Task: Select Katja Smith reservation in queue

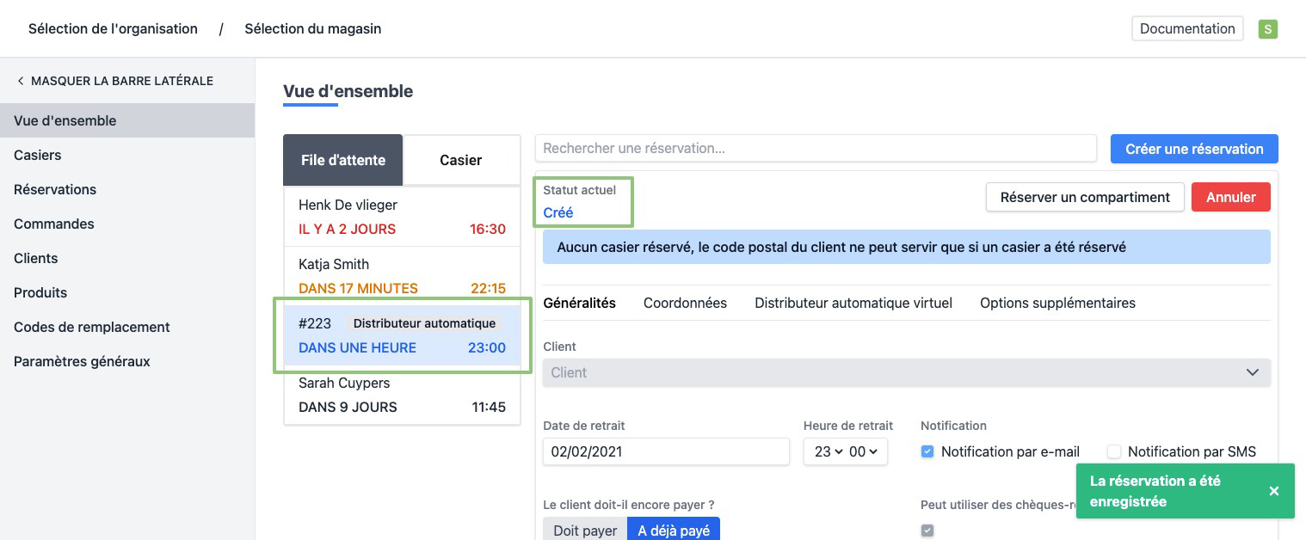Action: coord(402,276)
